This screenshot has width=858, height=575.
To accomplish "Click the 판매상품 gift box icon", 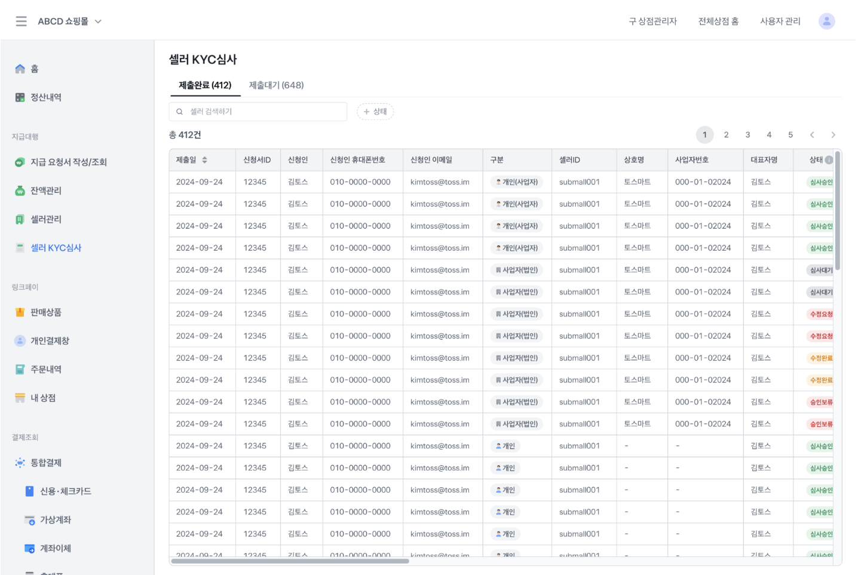I will click(20, 312).
